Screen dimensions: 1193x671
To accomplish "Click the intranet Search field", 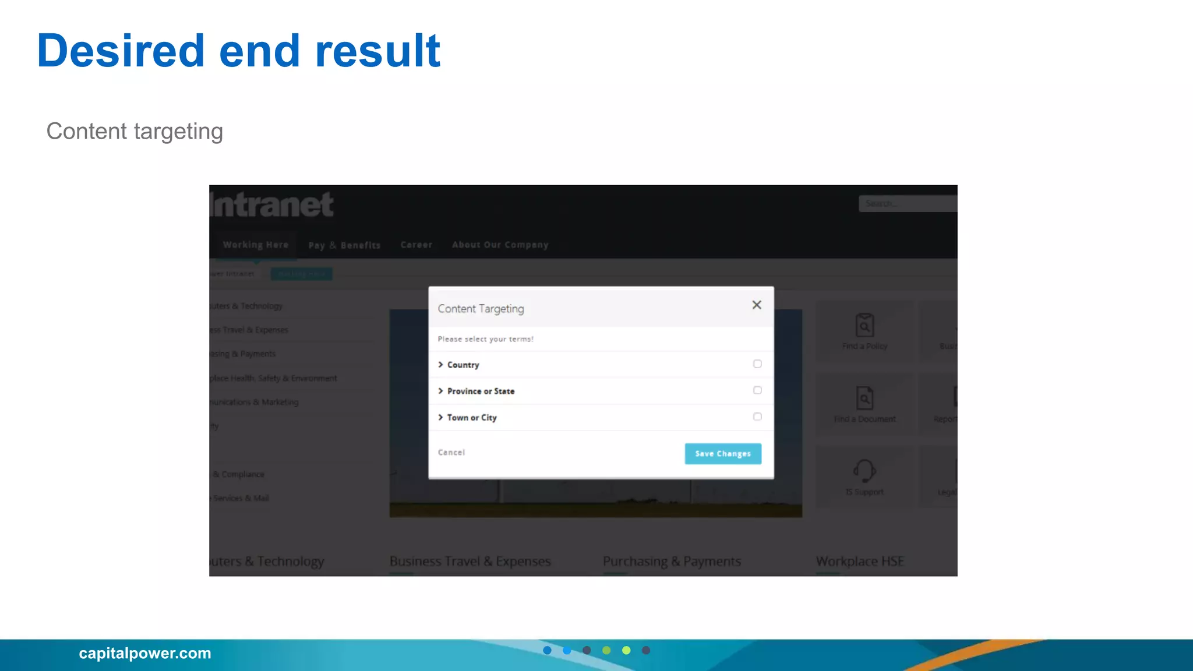I will [x=908, y=203].
